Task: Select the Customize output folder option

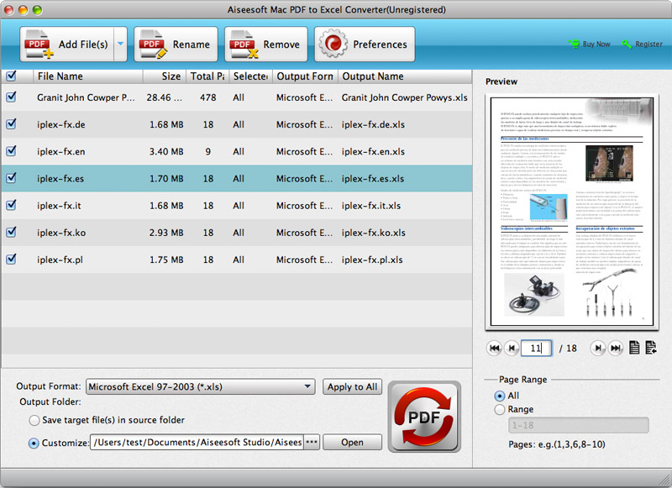Action: click(x=34, y=443)
